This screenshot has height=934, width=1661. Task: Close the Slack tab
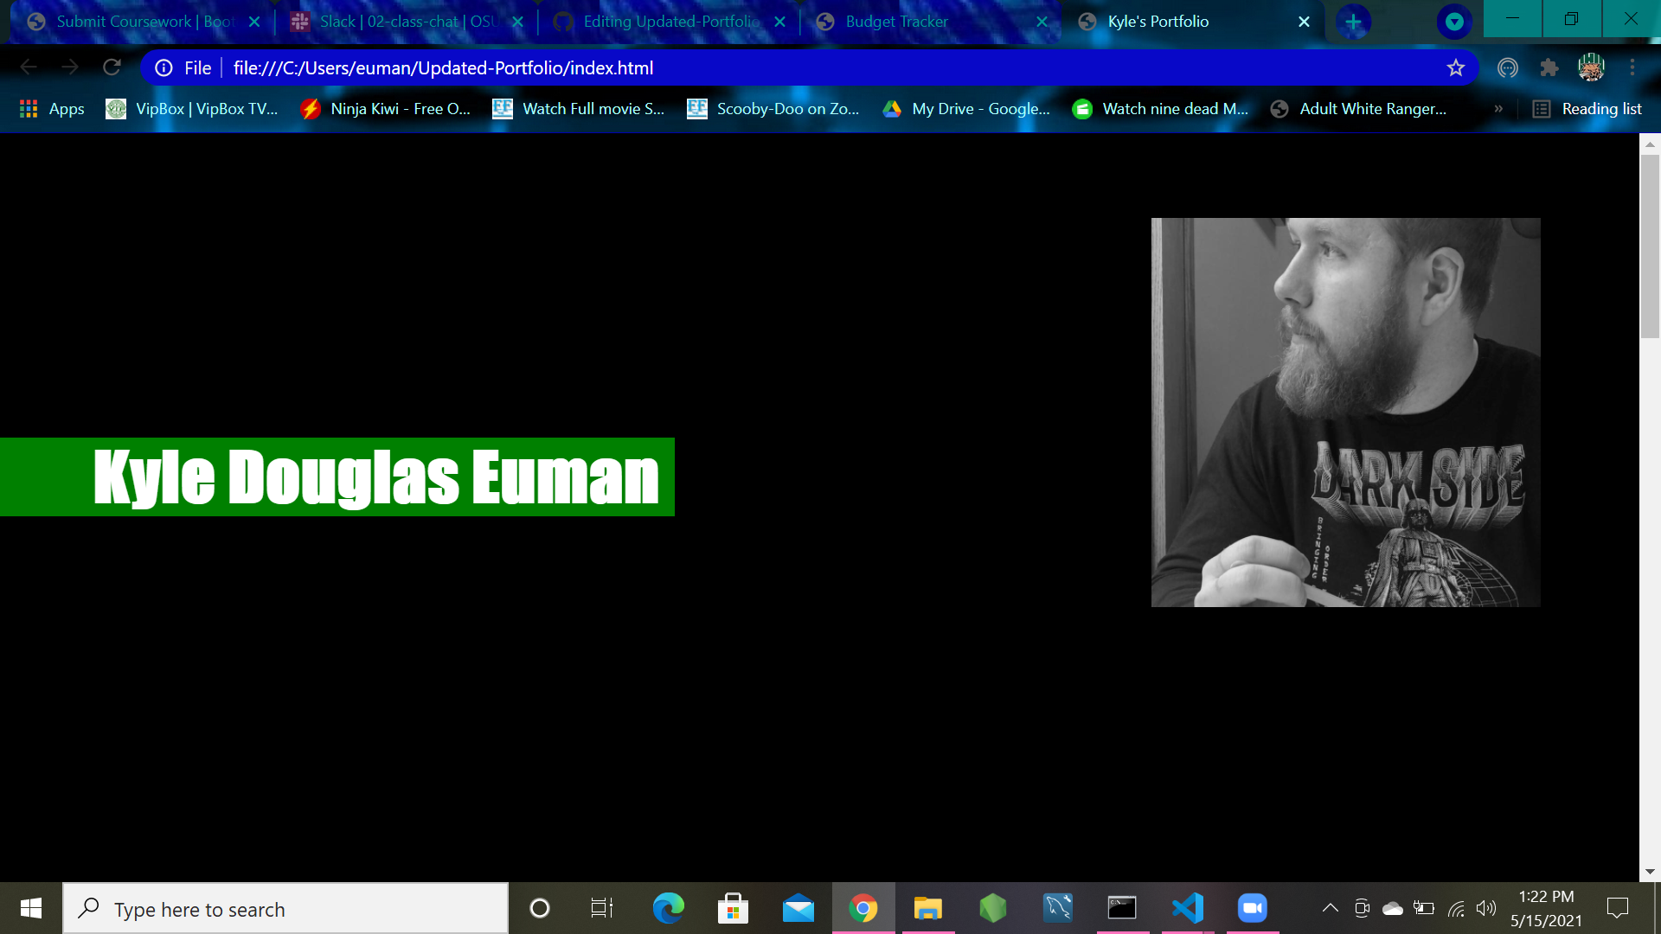pos(517,22)
